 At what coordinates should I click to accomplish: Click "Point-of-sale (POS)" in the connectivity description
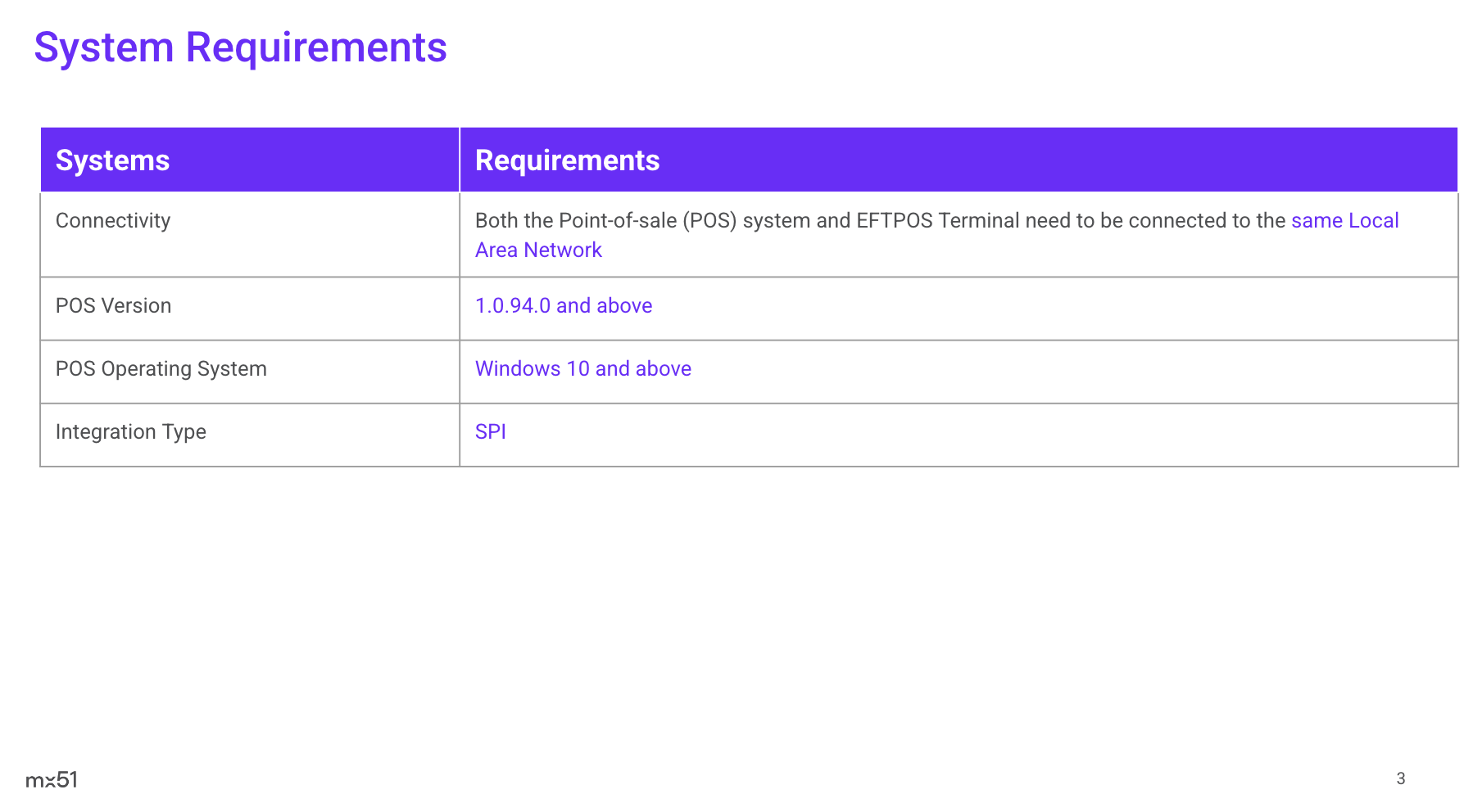click(648, 221)
